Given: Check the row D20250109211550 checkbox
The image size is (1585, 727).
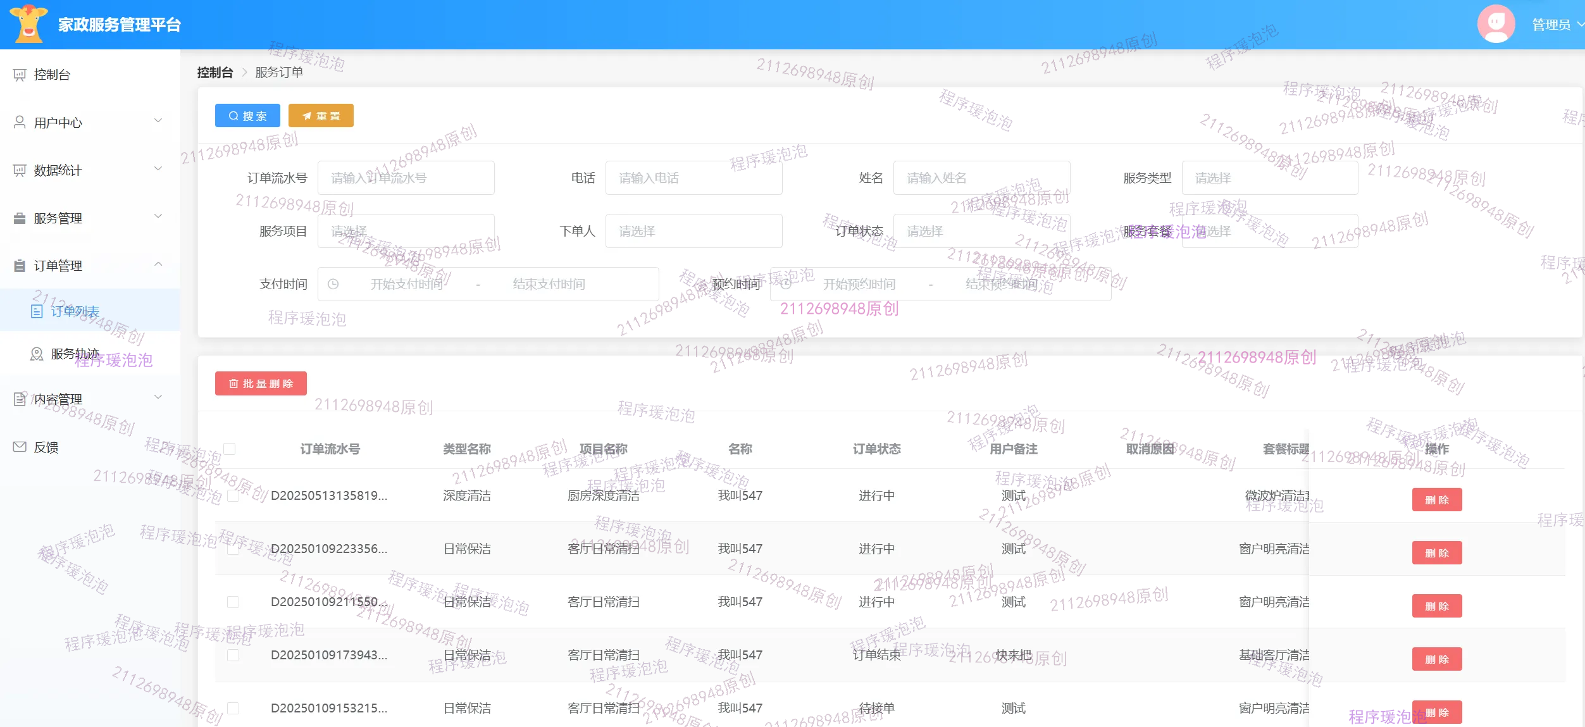Looking at the screenshot, I should tap(233, 602).
